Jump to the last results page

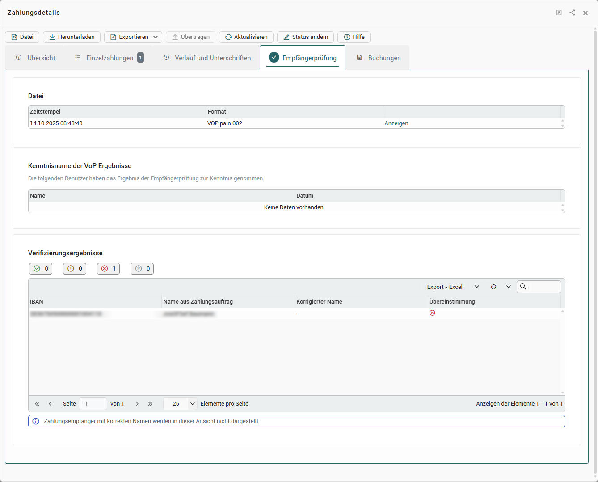pos(150,404)
